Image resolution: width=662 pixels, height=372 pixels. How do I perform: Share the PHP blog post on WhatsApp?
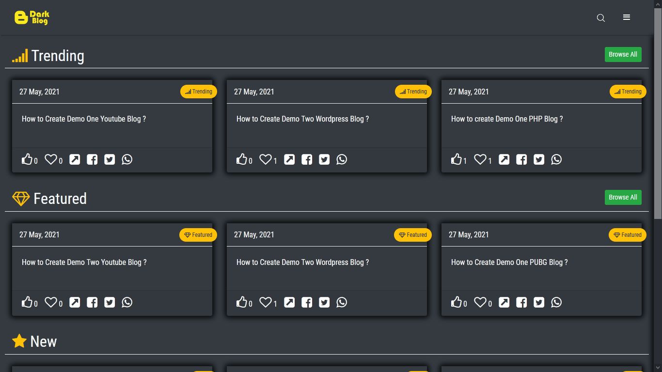pos(556,159)
